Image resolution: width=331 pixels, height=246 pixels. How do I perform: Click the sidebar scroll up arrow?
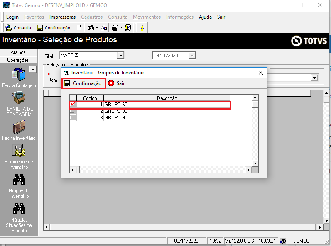[33, 69]
